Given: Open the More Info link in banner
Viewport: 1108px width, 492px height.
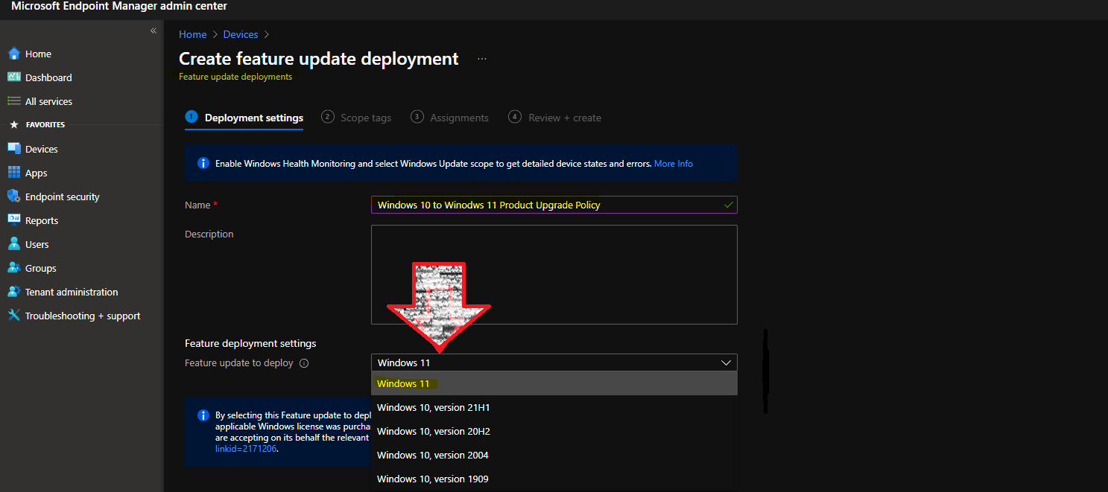Looking at the screenshot, I should pos(674,163).
